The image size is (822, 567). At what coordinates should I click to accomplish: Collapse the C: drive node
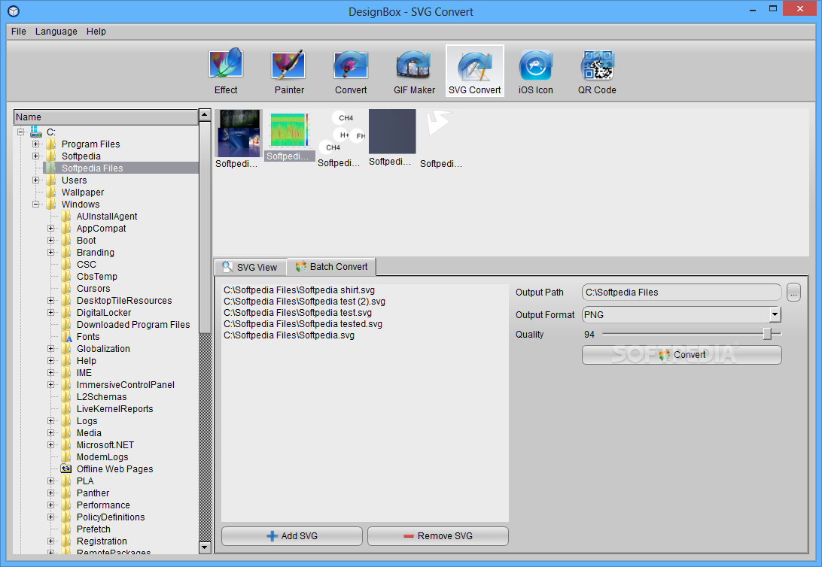click(20, 132)
